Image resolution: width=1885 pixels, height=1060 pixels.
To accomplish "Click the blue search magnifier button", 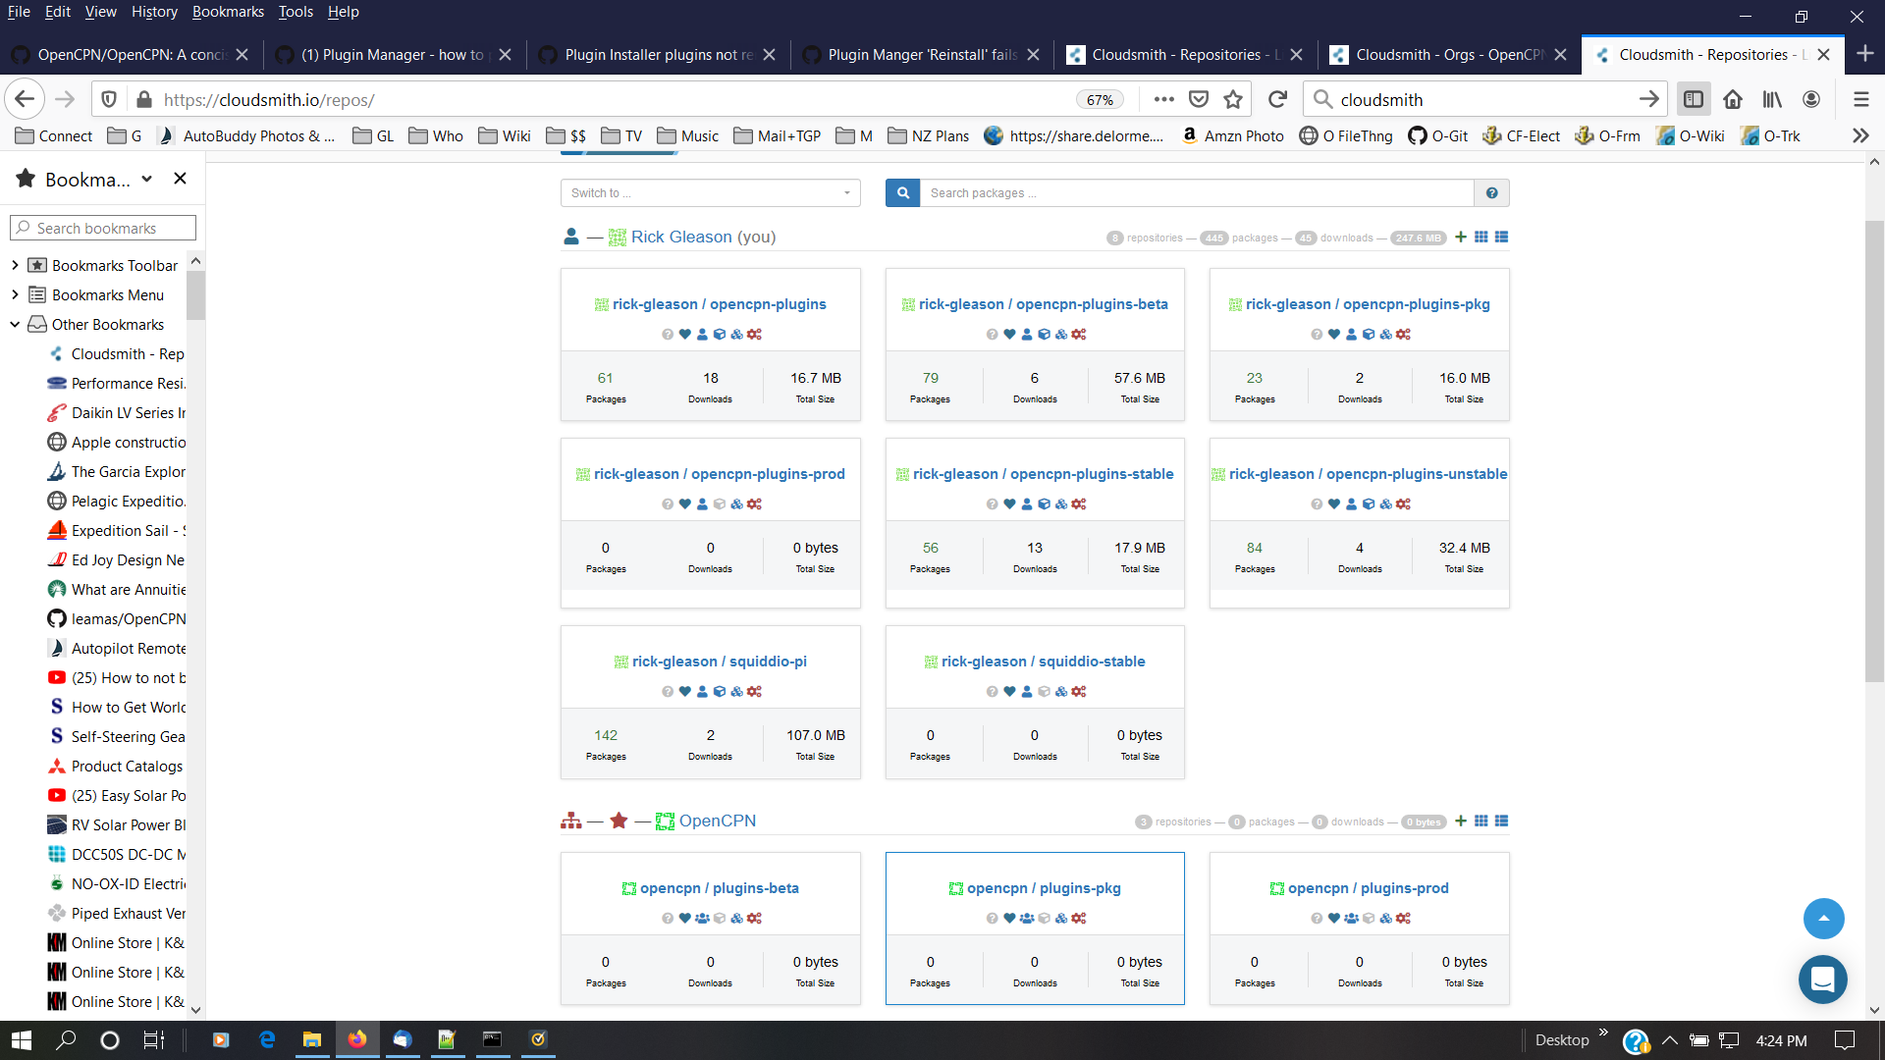I will 903,193.
